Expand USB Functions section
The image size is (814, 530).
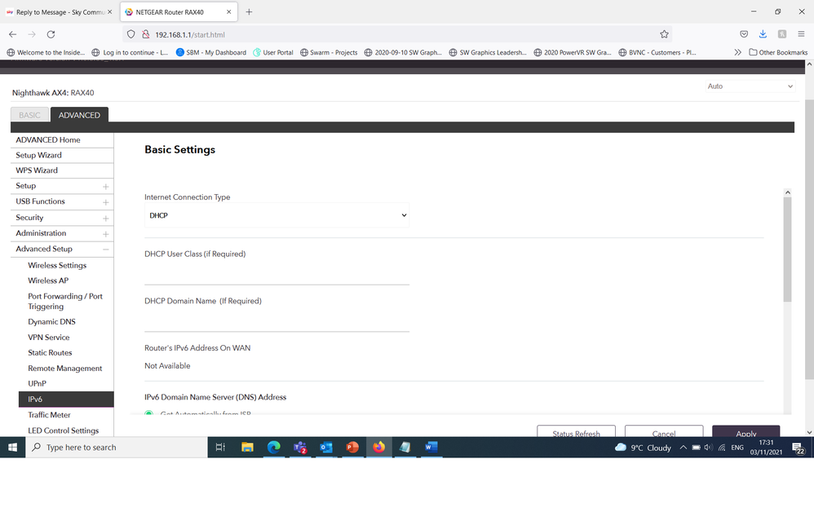pyautogui.click(x=105, y=202)
